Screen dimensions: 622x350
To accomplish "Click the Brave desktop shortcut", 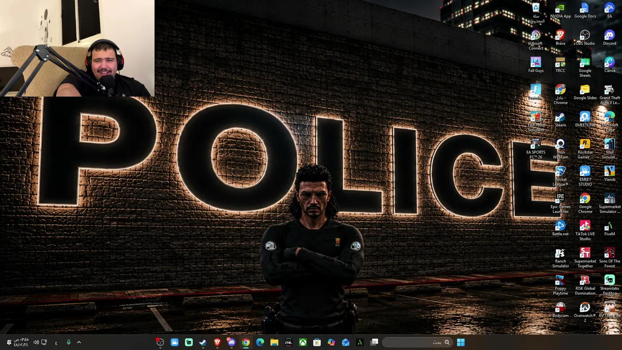I will 560,38.
